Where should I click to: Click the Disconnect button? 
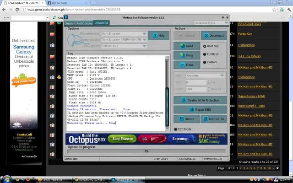(214, 36)
